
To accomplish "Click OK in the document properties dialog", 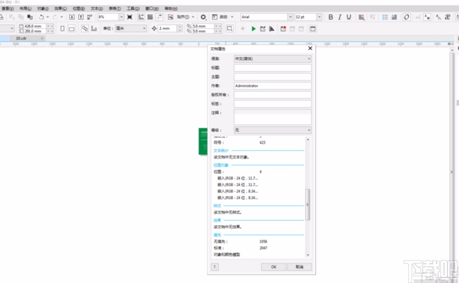I will (x=274, y=267).
